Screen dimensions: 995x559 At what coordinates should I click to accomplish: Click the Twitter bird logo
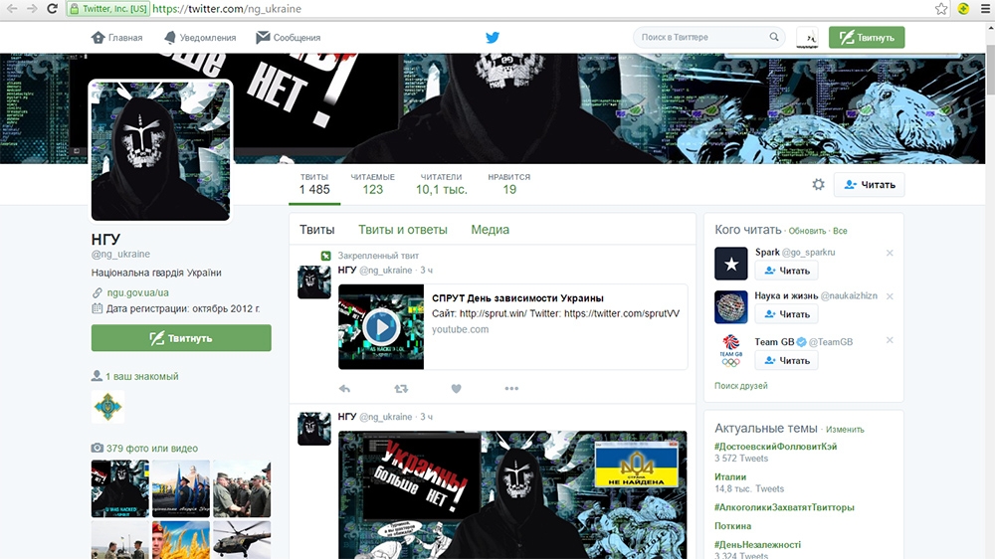point(493,38)
